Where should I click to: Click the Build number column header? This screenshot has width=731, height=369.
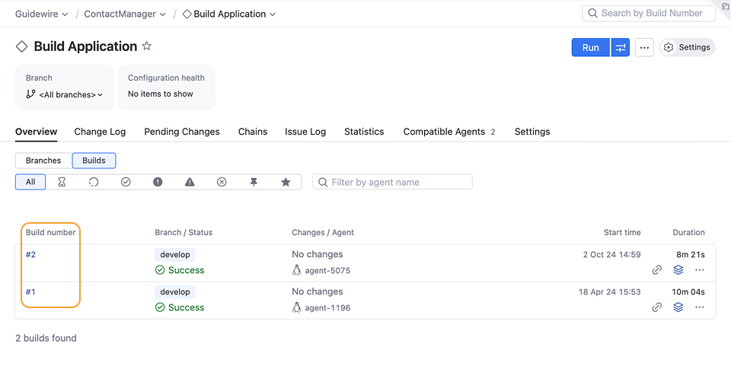coord(51,232)
